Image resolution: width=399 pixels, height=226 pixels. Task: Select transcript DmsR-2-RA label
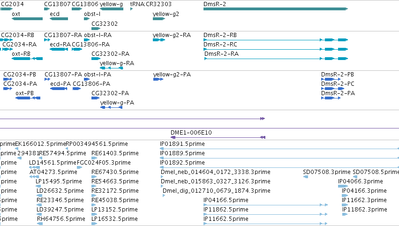pos(222,54)
